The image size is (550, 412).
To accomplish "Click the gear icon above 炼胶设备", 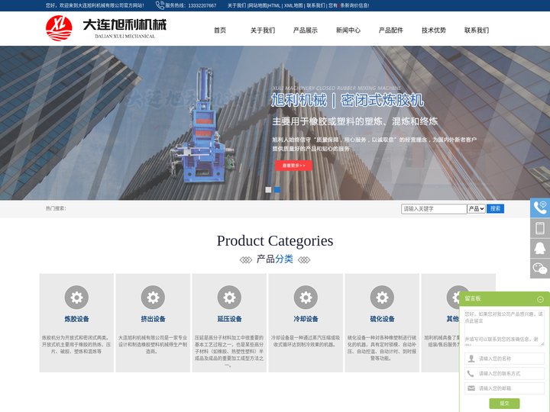I will pos(76,298).
